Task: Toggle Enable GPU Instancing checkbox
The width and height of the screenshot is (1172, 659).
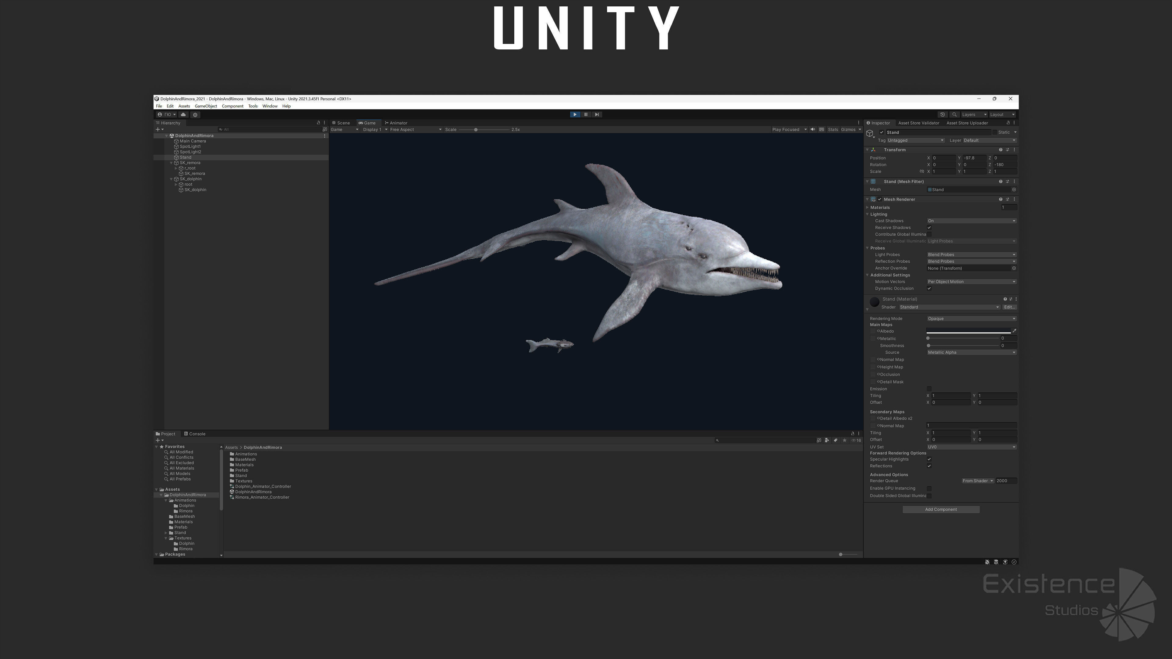Action: click(929, 488)
